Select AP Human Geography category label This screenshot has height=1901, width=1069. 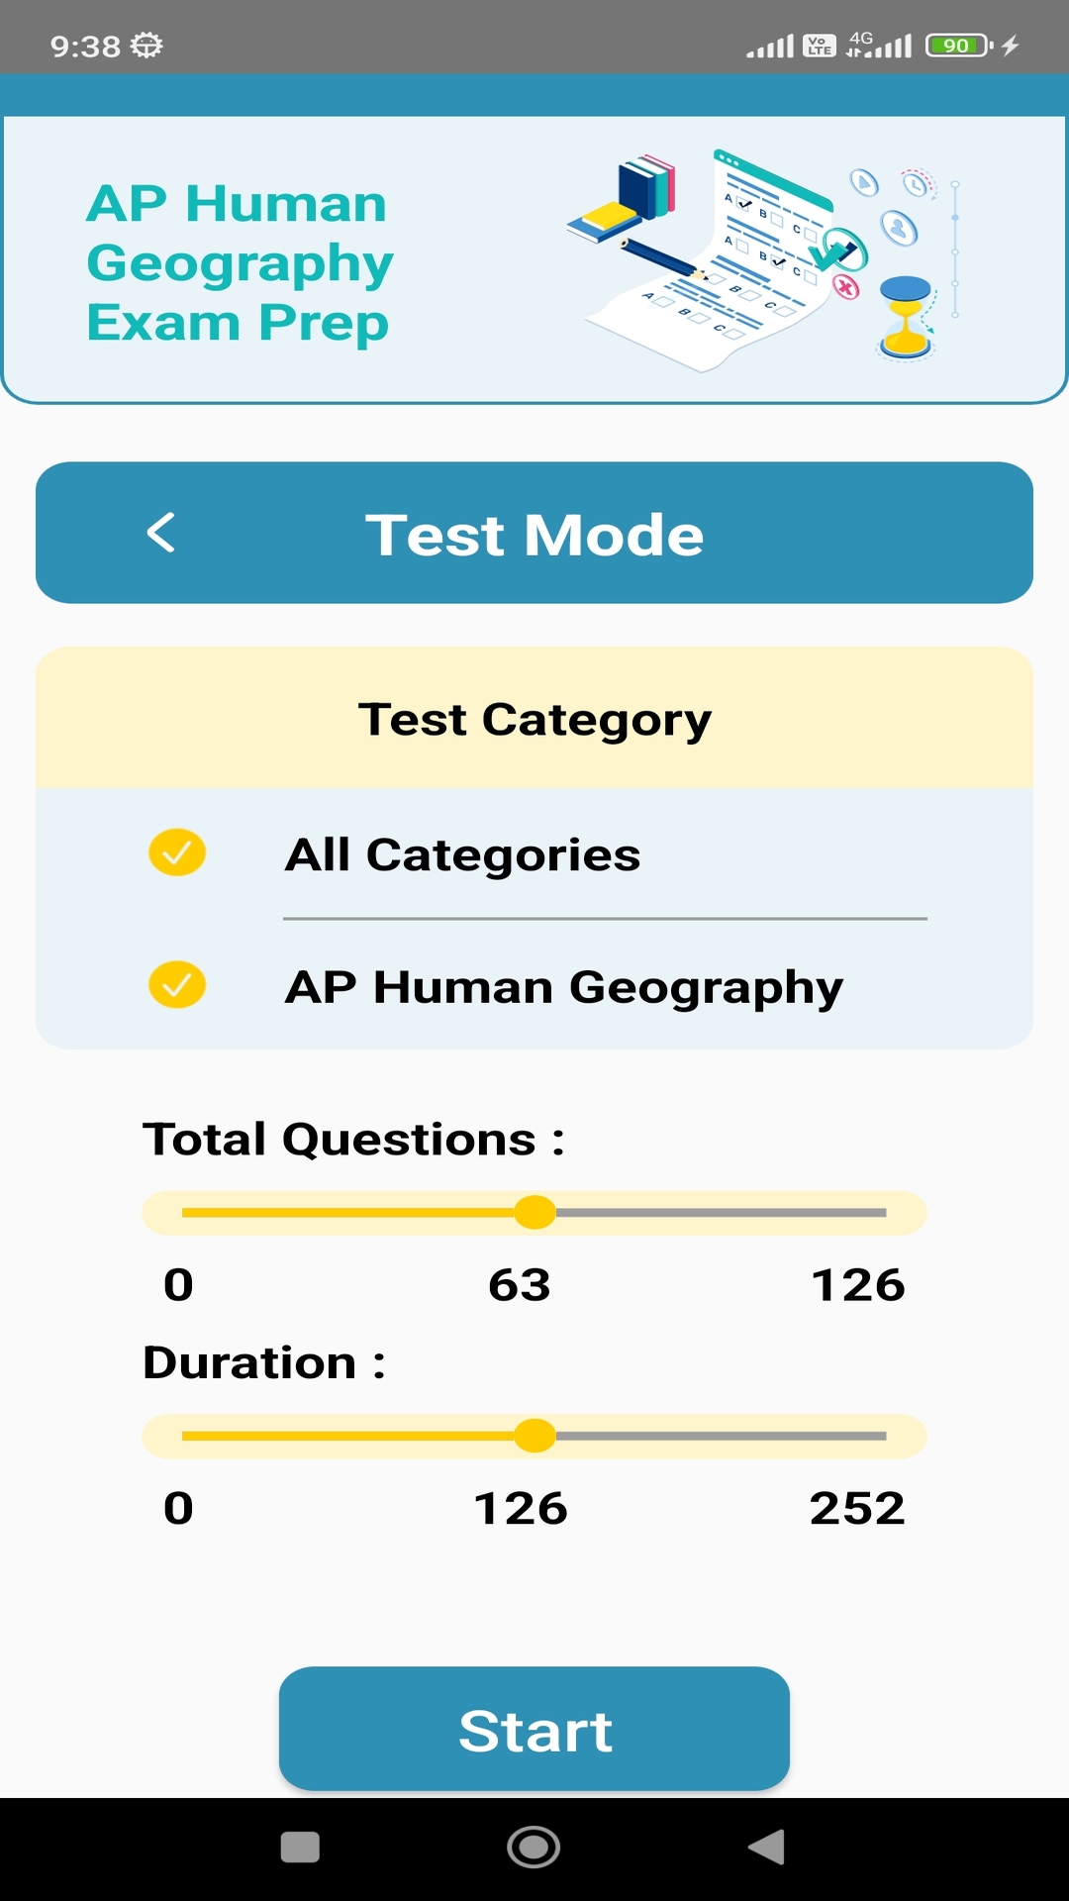tap(564, 985)
